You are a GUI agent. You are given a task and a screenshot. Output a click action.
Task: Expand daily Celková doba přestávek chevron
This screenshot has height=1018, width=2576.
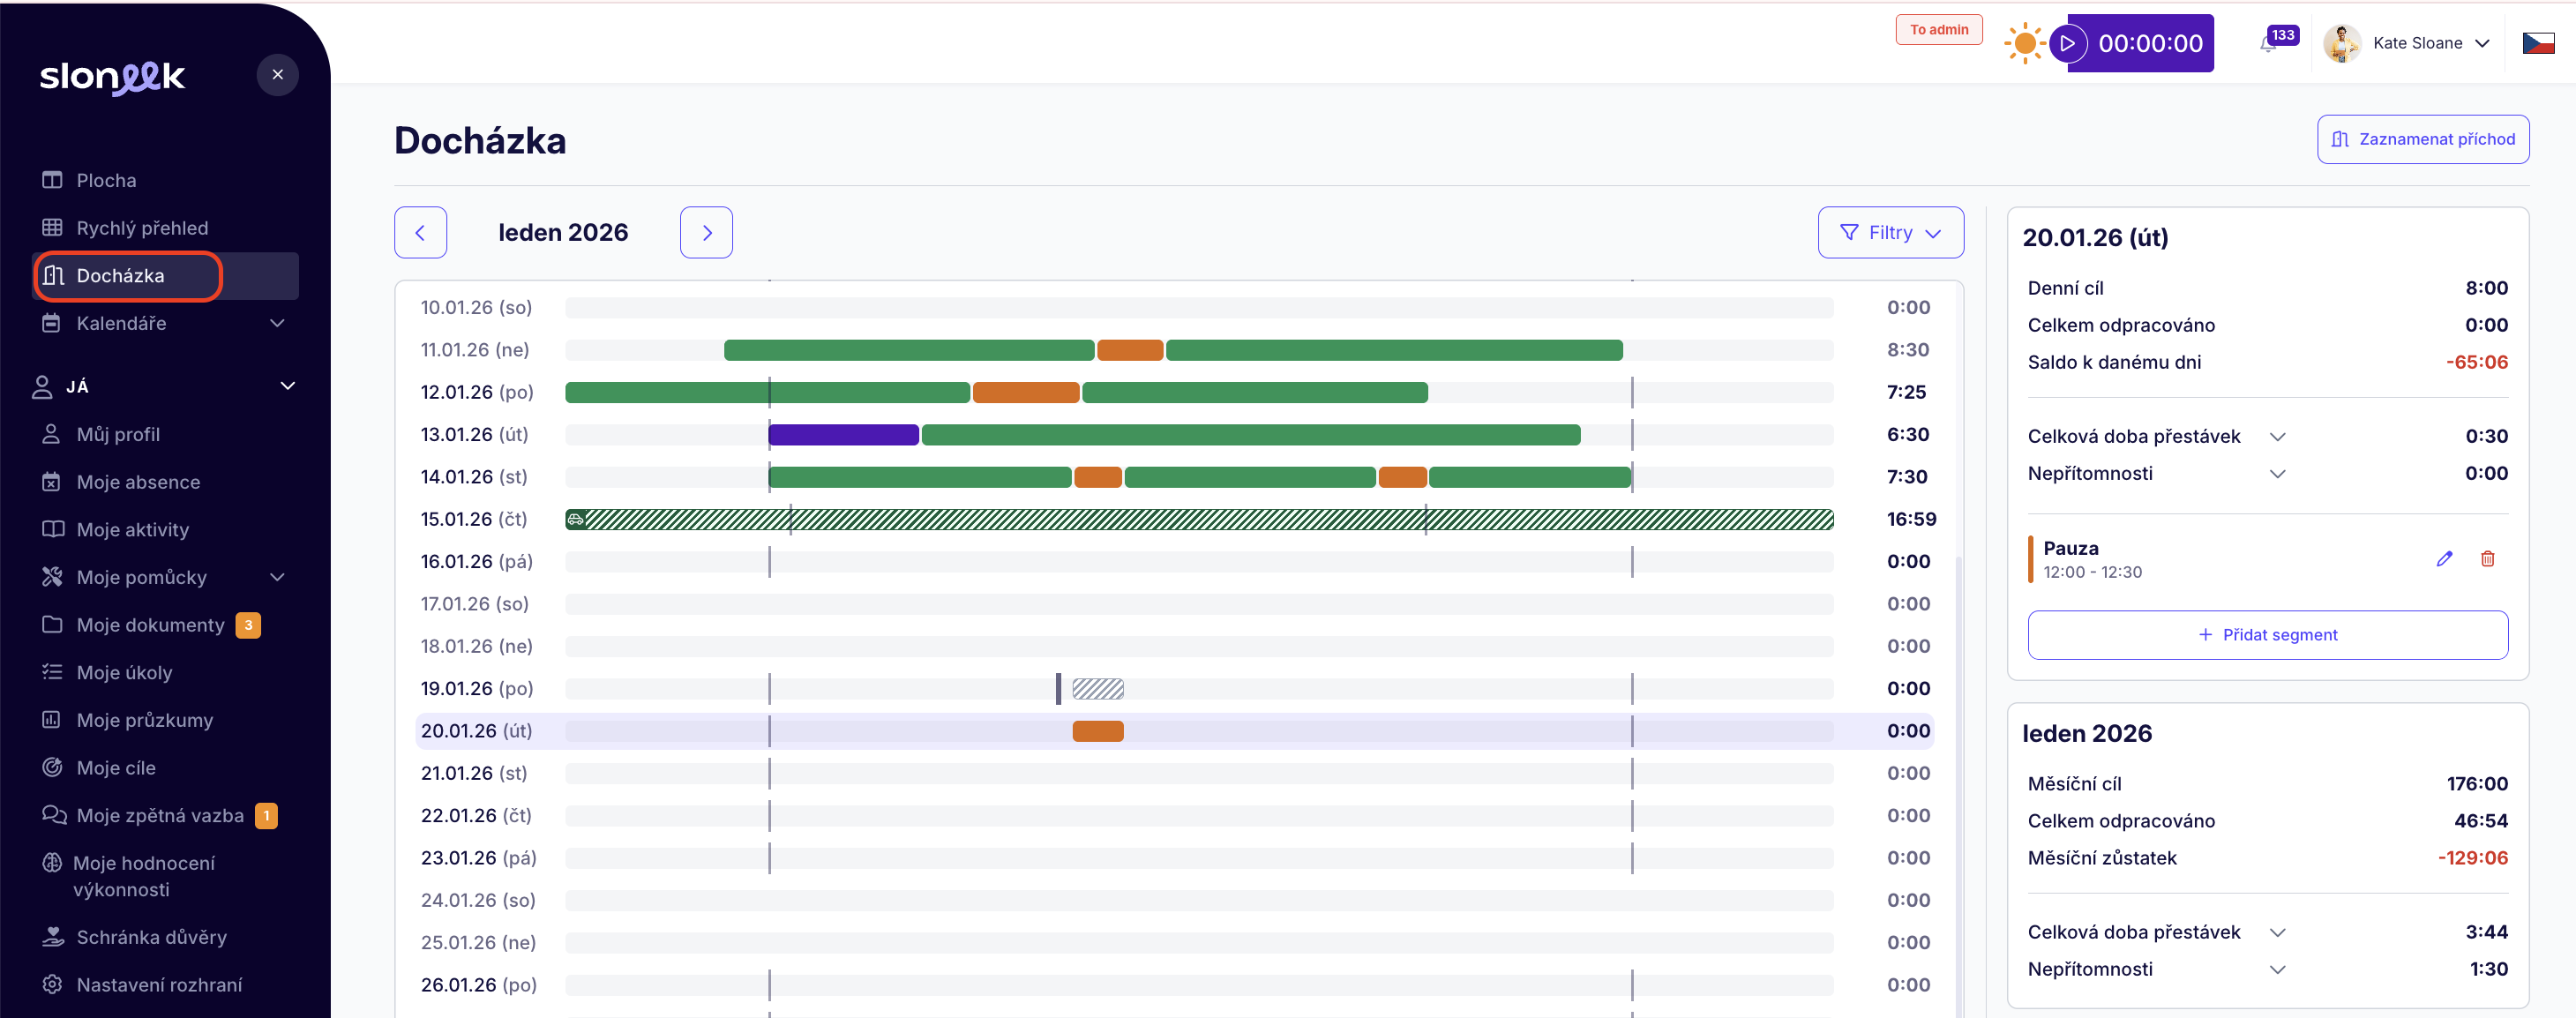[2277, 437]
